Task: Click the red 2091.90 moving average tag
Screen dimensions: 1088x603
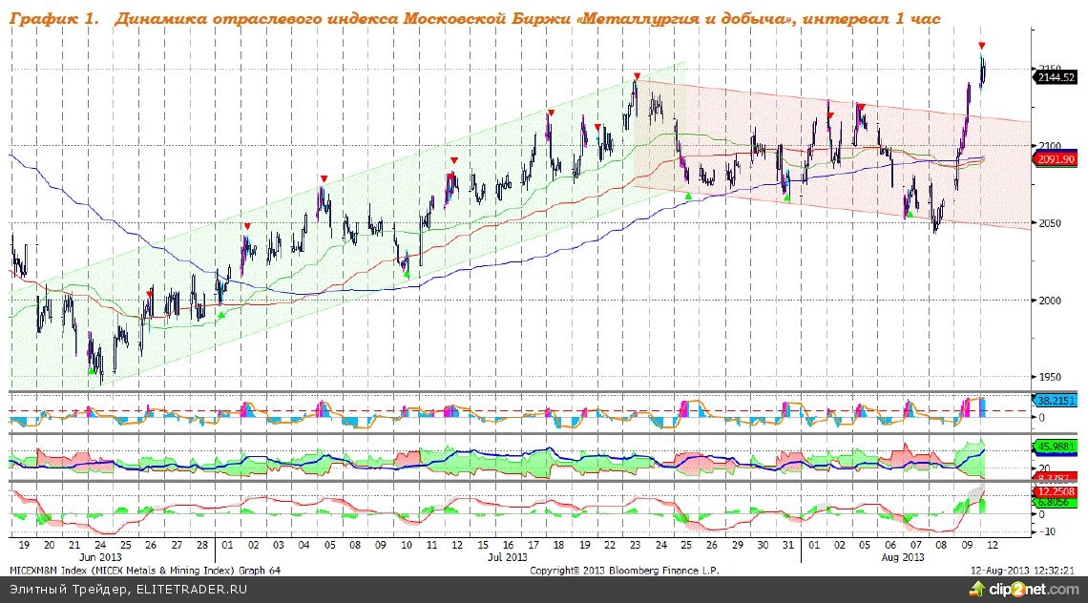Action: (x=1057, y=159)
